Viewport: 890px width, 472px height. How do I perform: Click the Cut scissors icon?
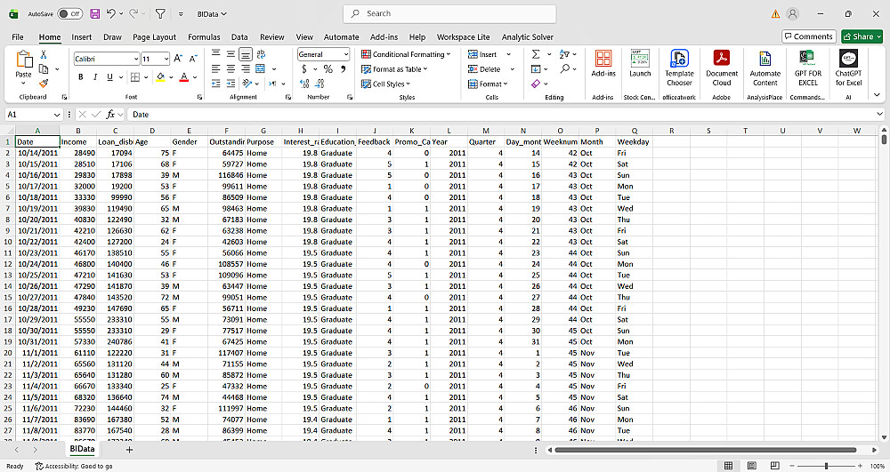pyautogui.click(x=44, y=55)
